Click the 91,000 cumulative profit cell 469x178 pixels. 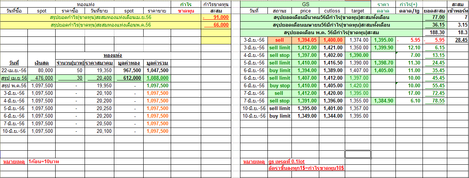(x=216, y=17)
